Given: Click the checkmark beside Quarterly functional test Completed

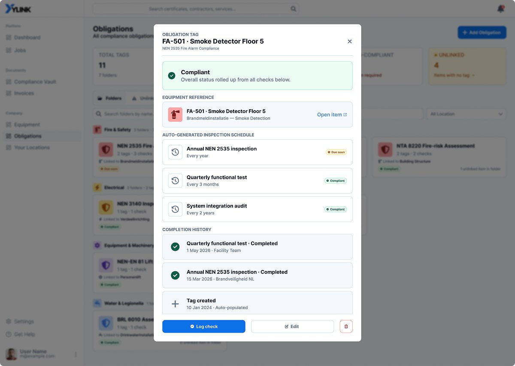Looking at the screenshot, I should tap(175, 247).
